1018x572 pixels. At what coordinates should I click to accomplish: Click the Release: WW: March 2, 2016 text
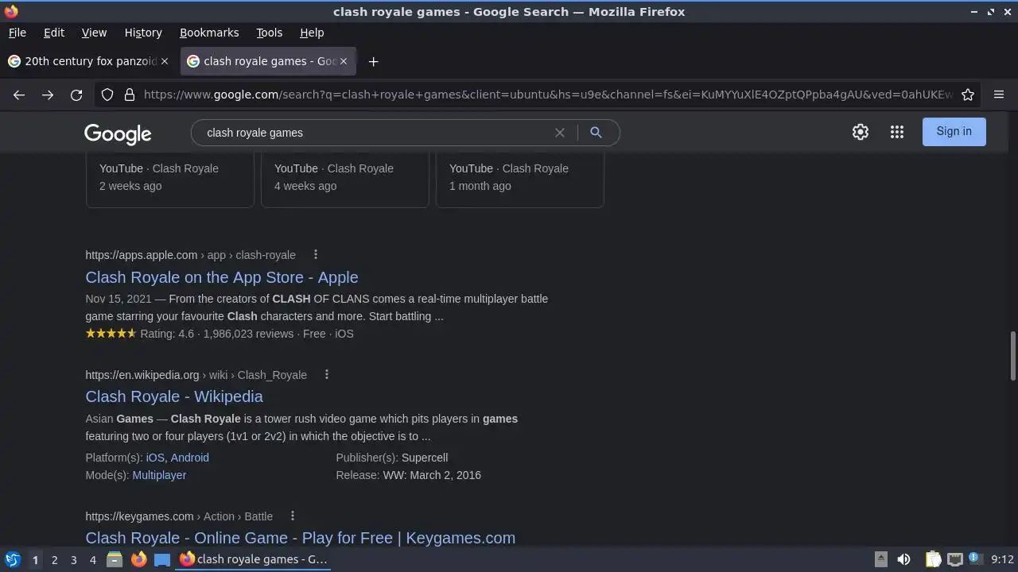click(x=408, y=475)
